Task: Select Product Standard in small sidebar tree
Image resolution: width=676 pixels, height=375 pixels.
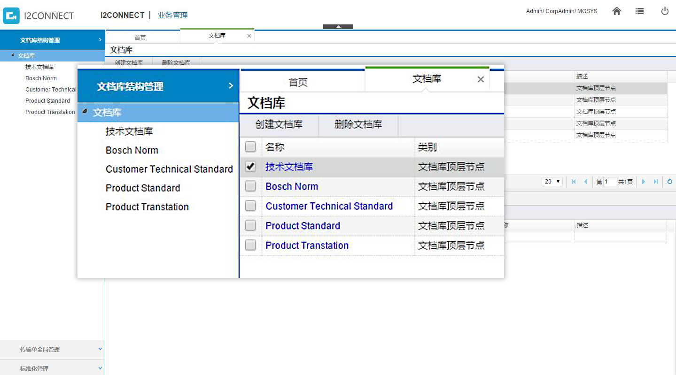Action: 47,101
